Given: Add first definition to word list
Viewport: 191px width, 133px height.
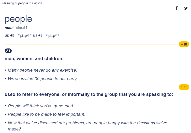Looking at the screenshot, I should [184, 44].
